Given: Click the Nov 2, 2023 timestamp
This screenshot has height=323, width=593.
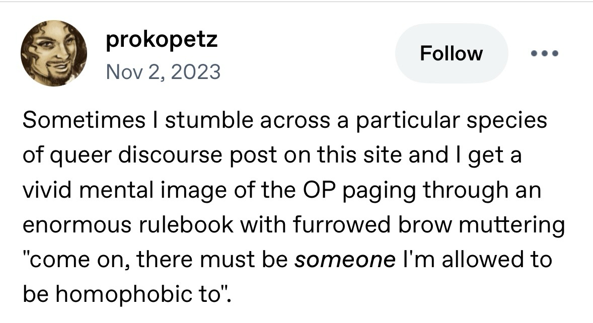Looking at the screenshot, I should [163, 72].
